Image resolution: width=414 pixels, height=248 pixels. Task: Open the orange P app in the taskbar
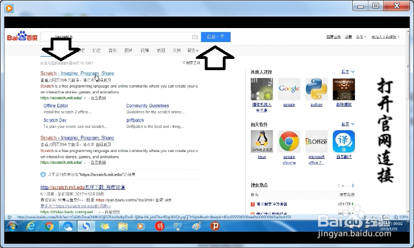pyautogui.click(x=215, y=226)
